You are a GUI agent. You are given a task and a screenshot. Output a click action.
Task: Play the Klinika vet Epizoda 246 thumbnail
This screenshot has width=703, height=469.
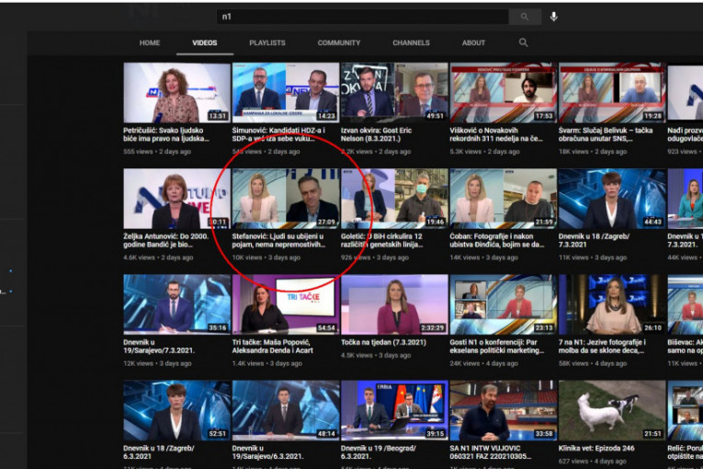[x=611, y=410]
